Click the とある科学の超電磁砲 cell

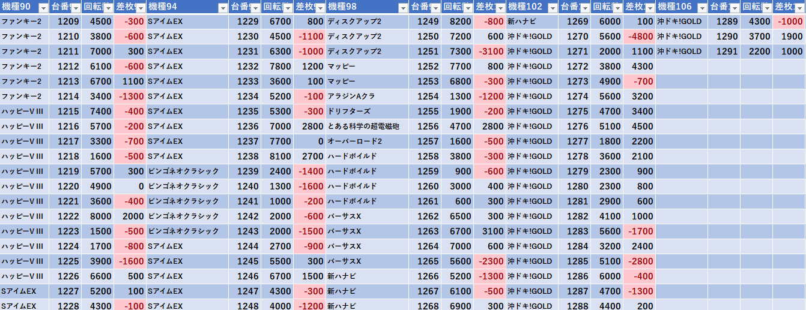point(363,126)
